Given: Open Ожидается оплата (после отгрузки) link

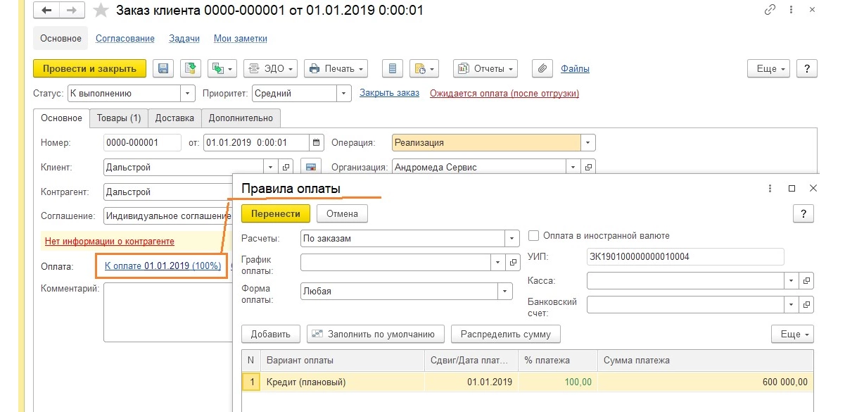Looking at the screenshot, I should (x=504, y=93).
